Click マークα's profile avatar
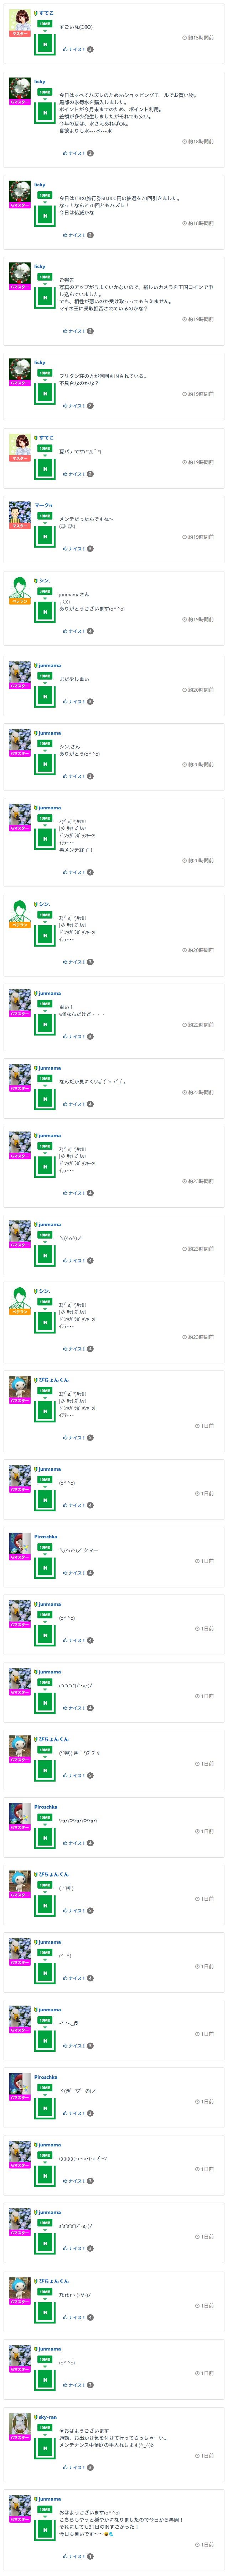 19,511
